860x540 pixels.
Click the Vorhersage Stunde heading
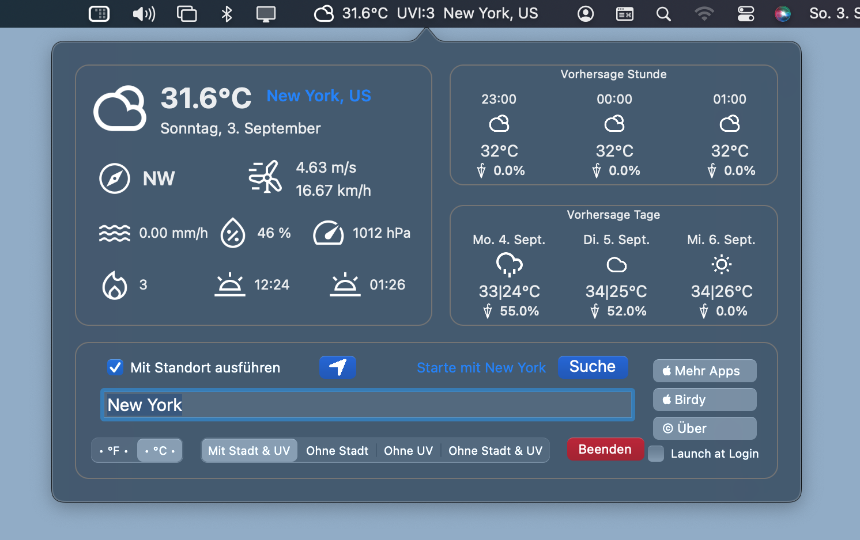click(x=614, y=74)
